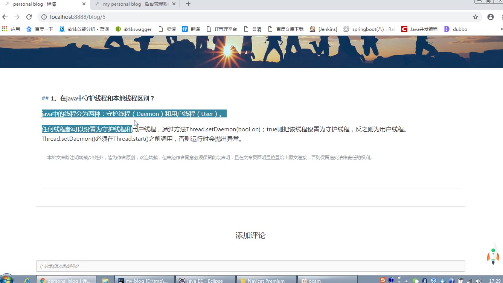Image resolution: width=503 pixels, height=283 pixels.
Task: Click the rocket back-to-top icon
Action: tap(493, 256)
